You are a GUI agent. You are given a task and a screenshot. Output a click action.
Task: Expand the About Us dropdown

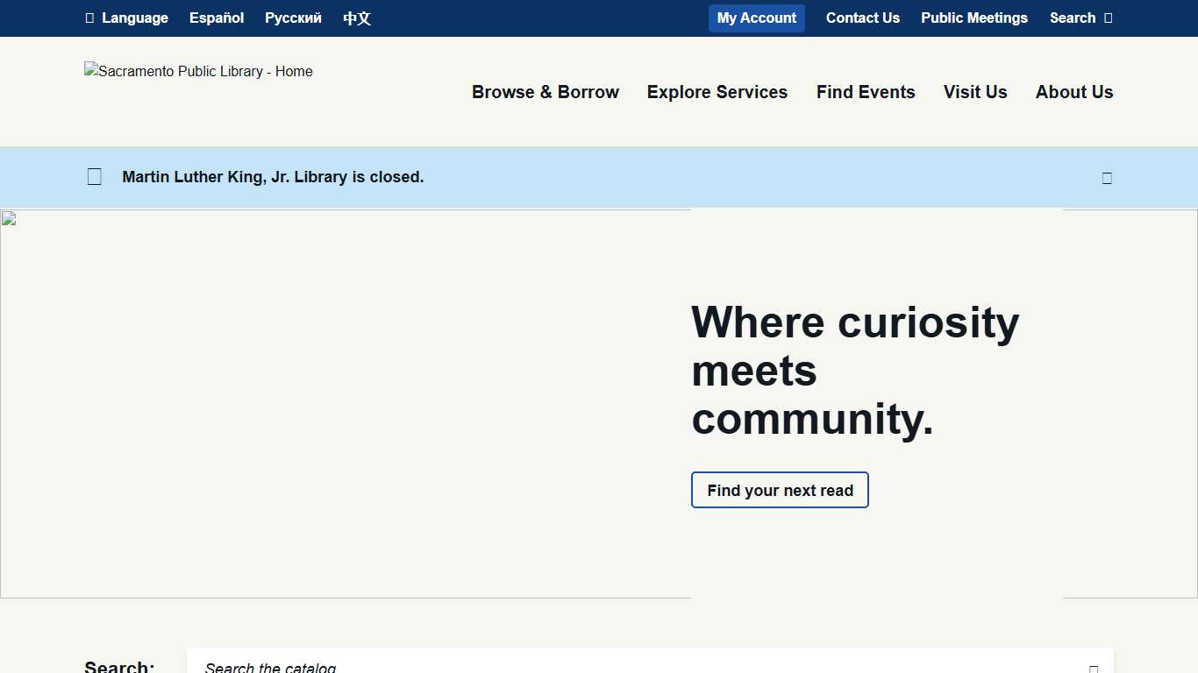point(1073,92)
